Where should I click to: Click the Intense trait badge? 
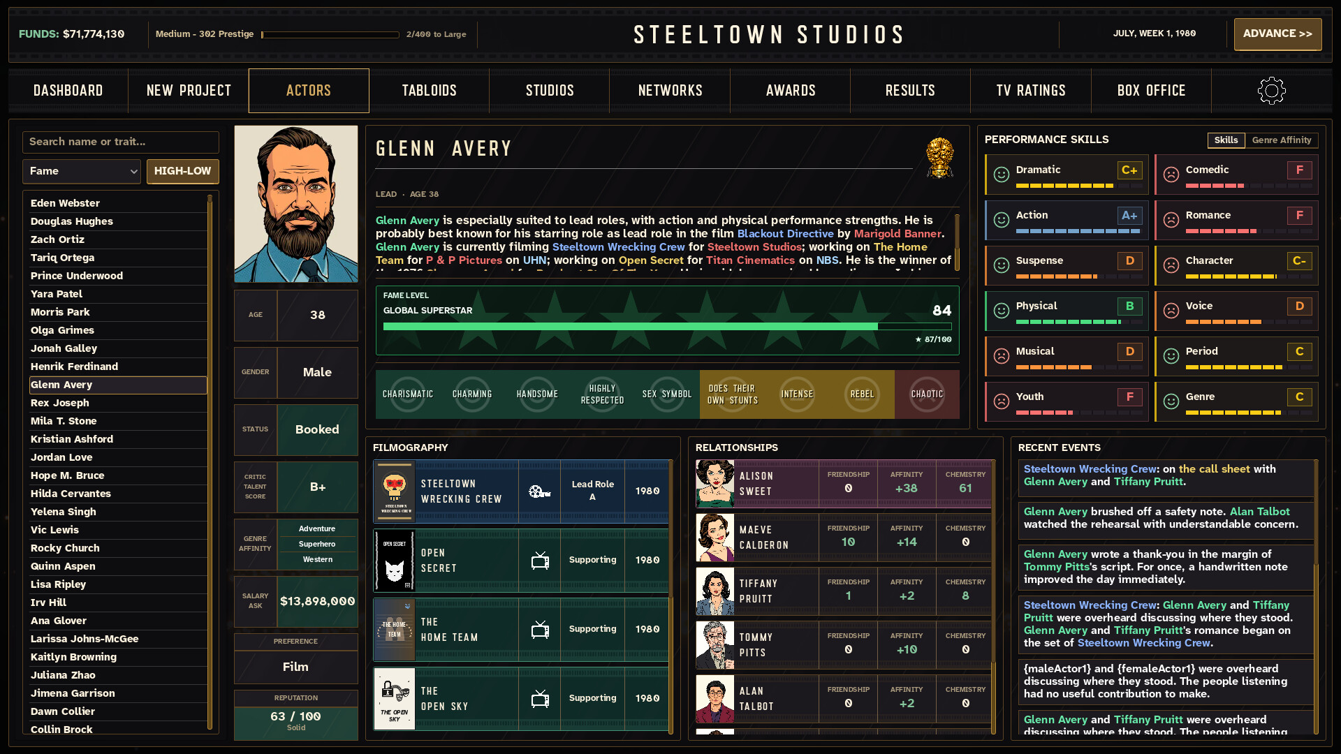797,394
